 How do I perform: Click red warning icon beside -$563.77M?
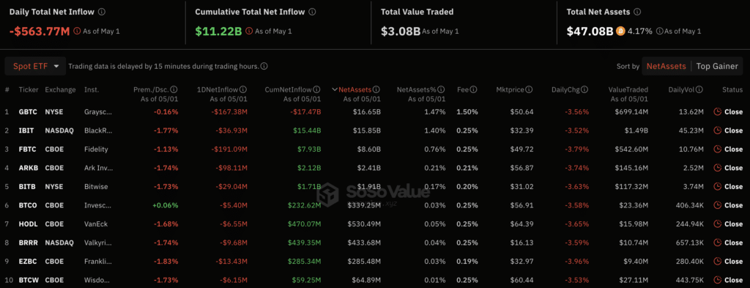[x=77, y=32]
